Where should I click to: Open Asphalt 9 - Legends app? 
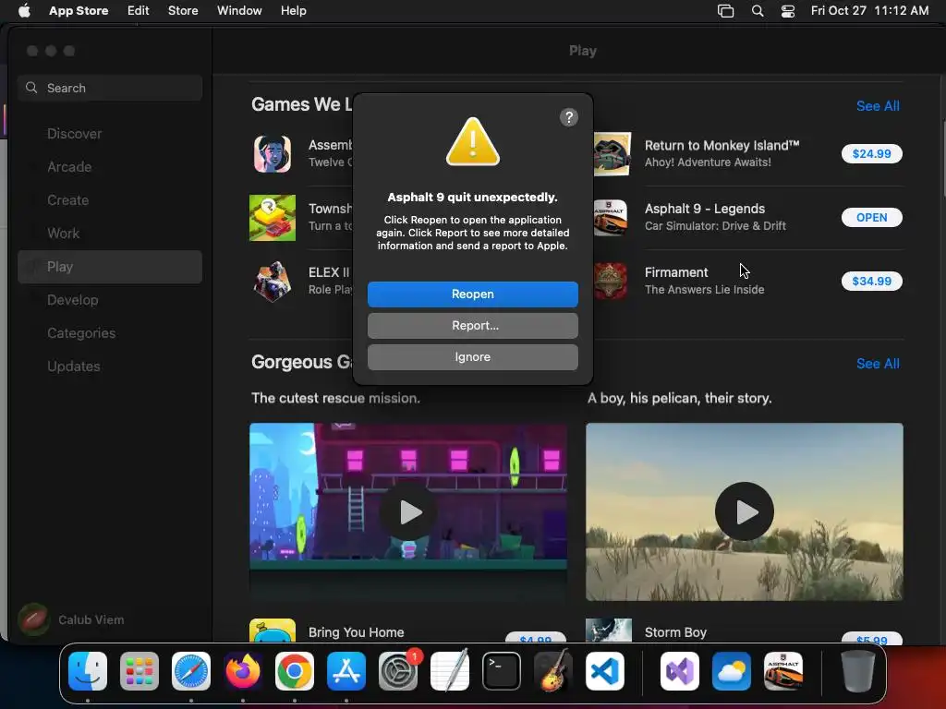point(871,218)
